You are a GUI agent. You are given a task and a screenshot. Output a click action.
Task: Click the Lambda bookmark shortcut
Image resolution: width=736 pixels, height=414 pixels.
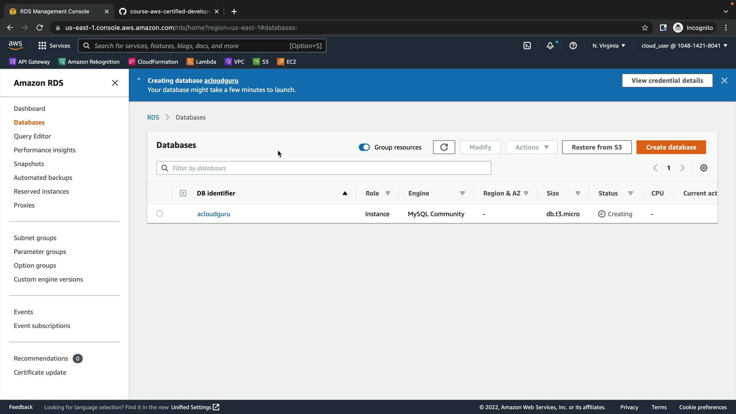pos(201,62)
